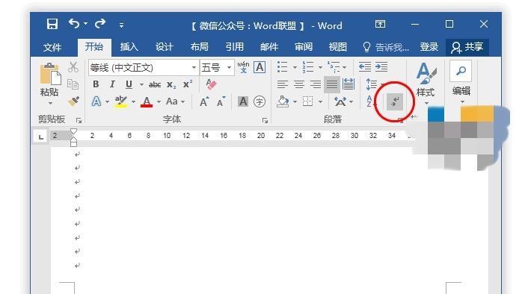Click the red font color A button
Viewport: 531px width, 294px height.
(147, 101)
